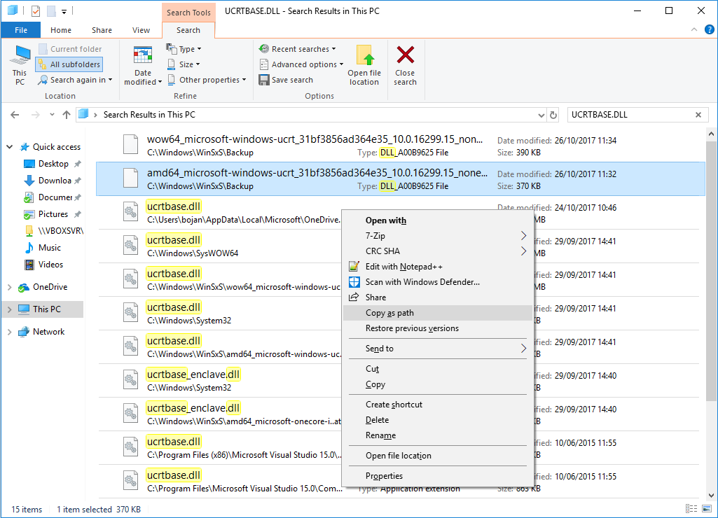Go up one level with up arrow
The width and height of the screenshot is (718, 518).
67,115
